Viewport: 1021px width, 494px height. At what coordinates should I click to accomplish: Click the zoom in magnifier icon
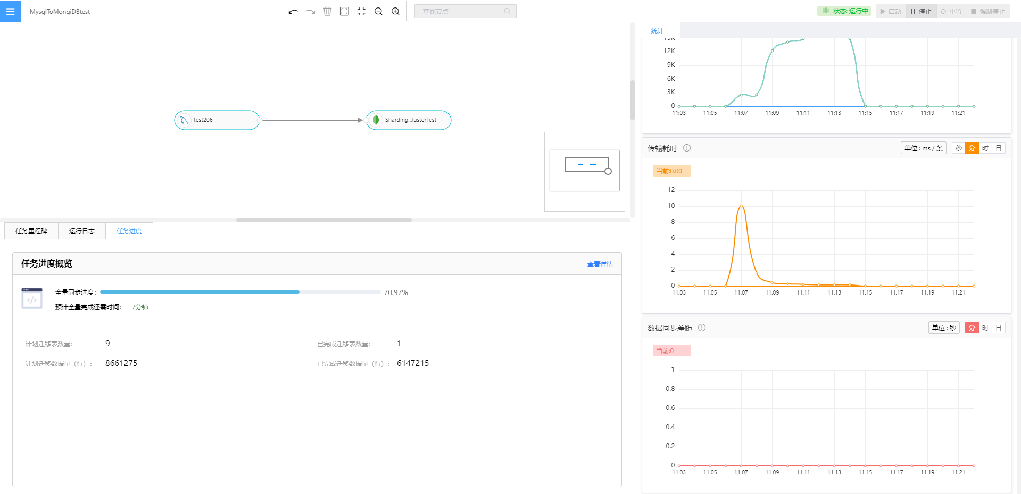pyautogui.click(x=395, y=11)
